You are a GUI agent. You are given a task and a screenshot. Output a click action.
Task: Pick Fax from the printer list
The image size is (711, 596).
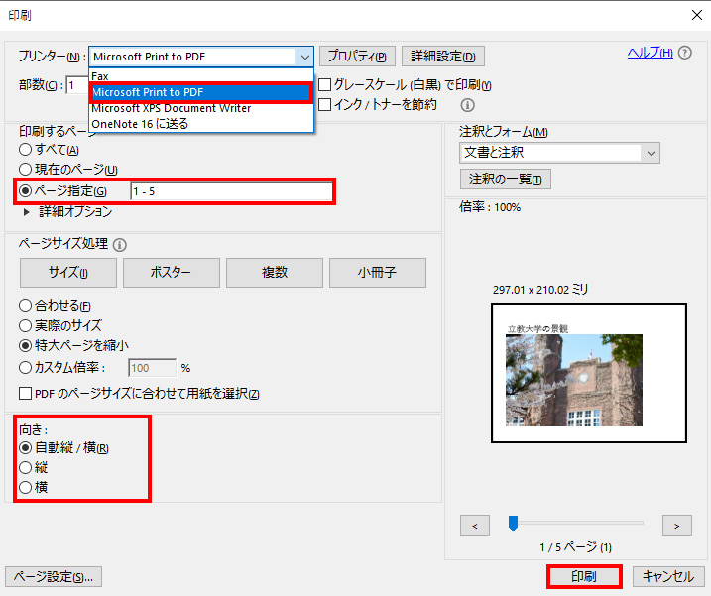tap(100, 75)
